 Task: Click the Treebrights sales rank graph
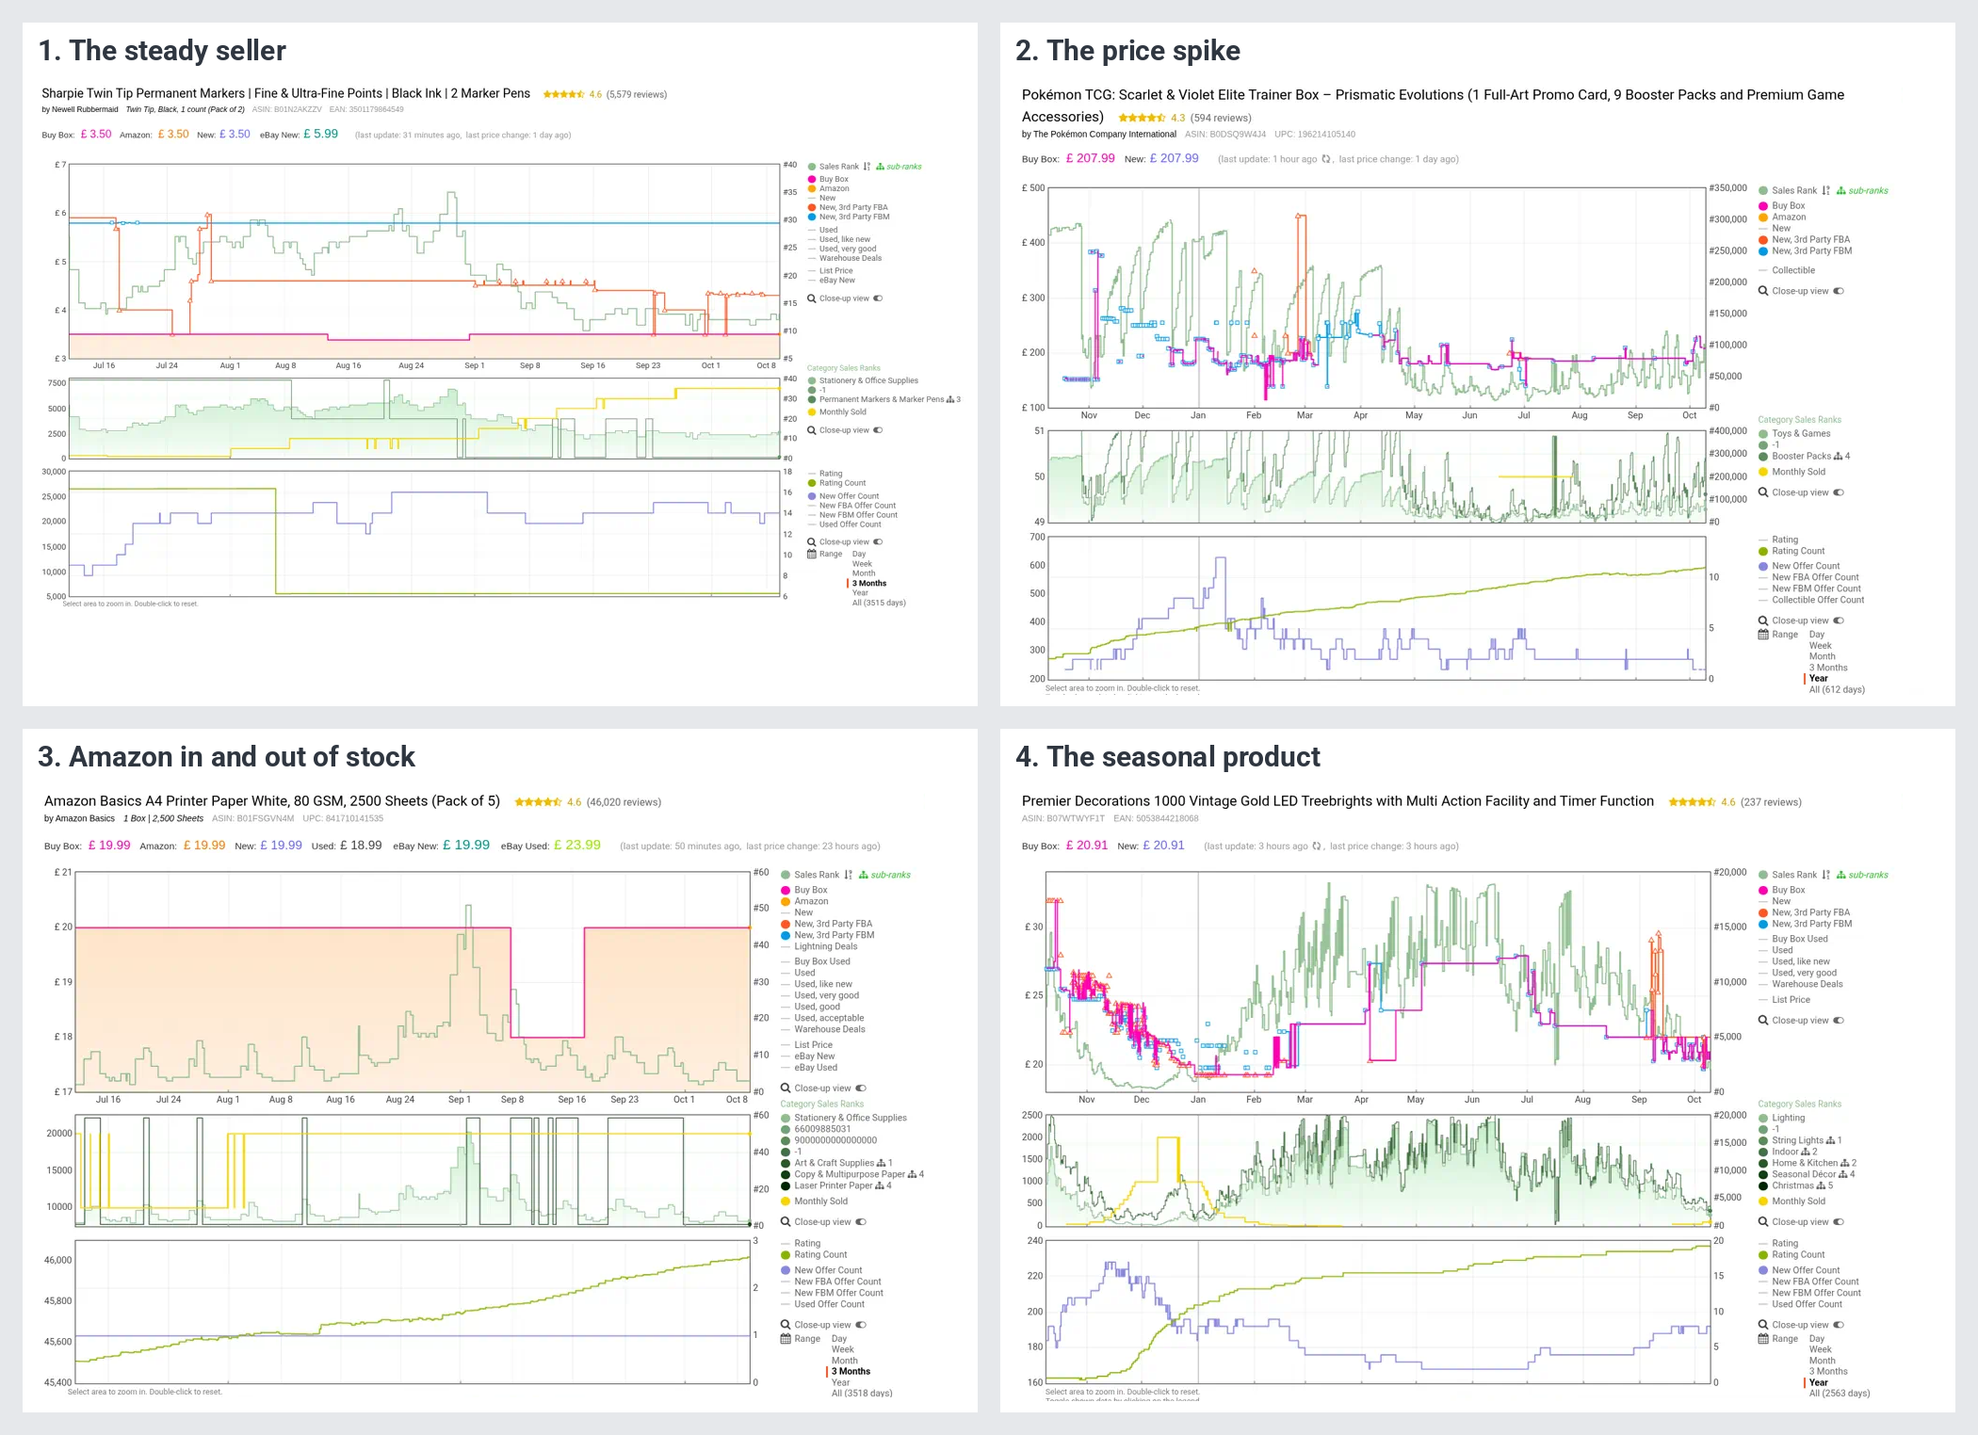coord(1377,1170)
